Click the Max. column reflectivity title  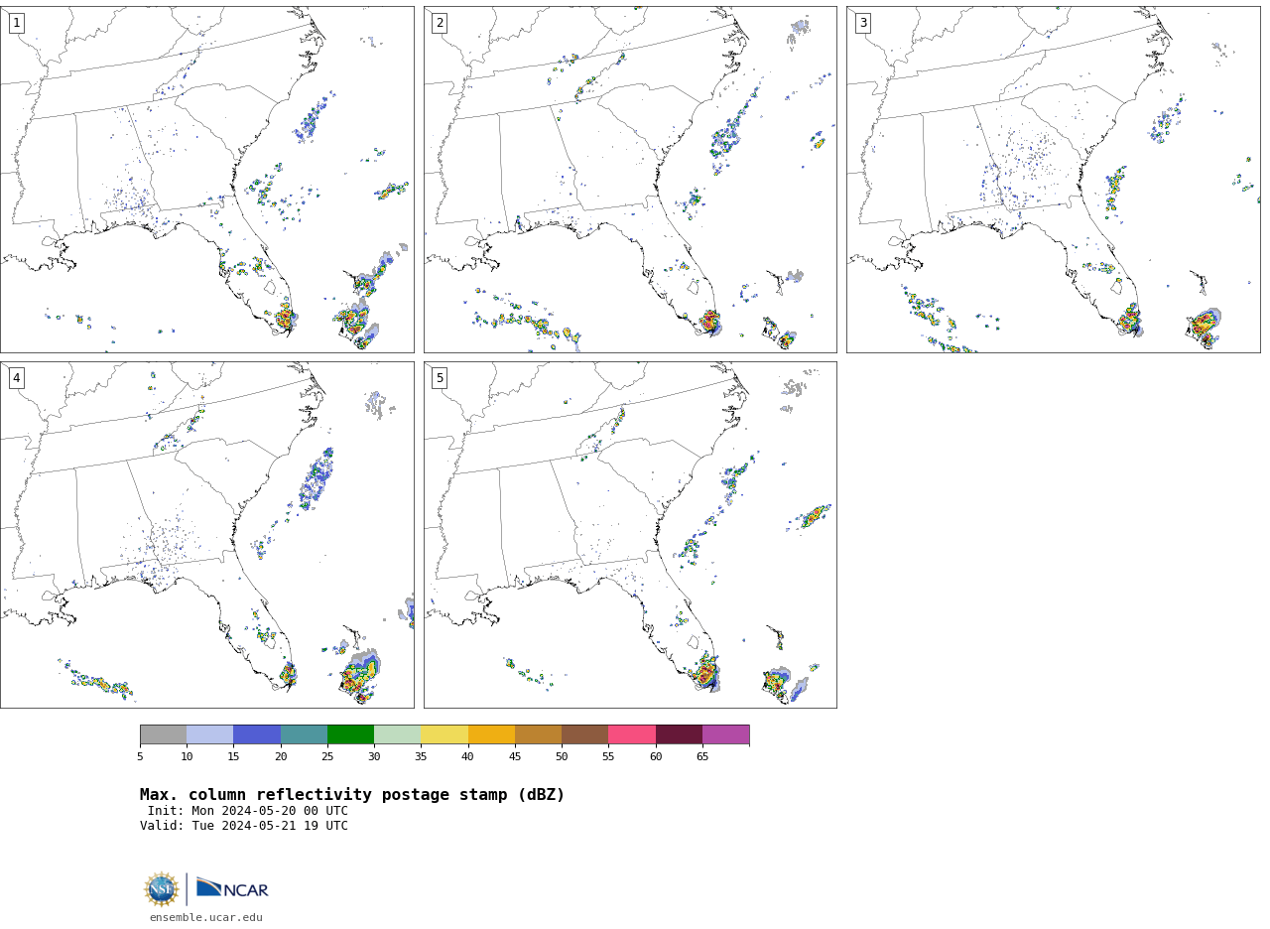[x=352, y=795]
